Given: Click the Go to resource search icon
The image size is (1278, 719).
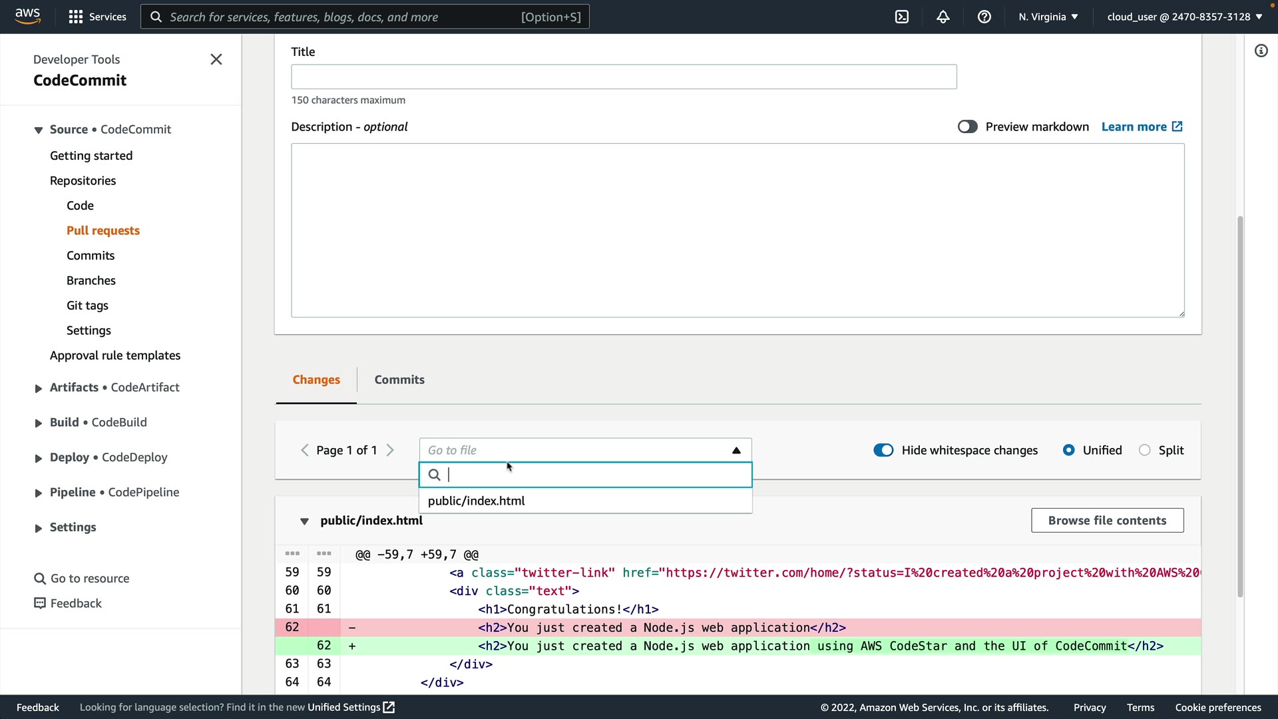Looking at the screenshot, I should coord(40,579).
